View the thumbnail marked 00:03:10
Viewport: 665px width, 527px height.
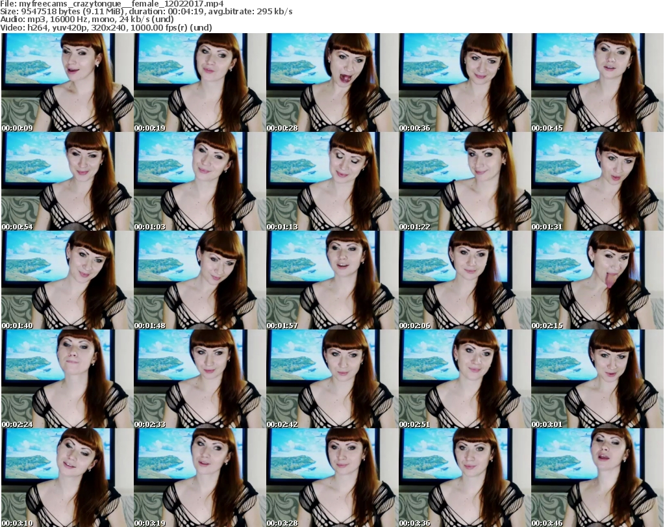(x=67, y=478)
